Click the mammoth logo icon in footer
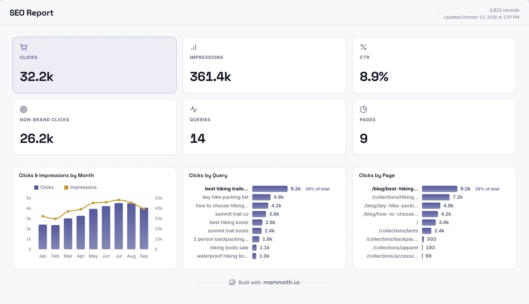The width and height of the screenshot is (529, 304). 233,282
